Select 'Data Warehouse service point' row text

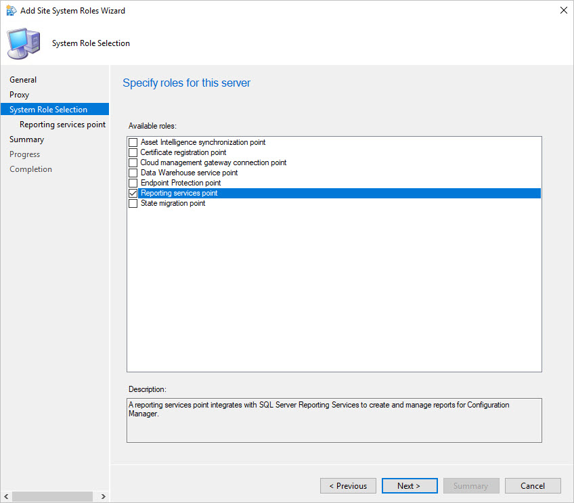[190, 173]
